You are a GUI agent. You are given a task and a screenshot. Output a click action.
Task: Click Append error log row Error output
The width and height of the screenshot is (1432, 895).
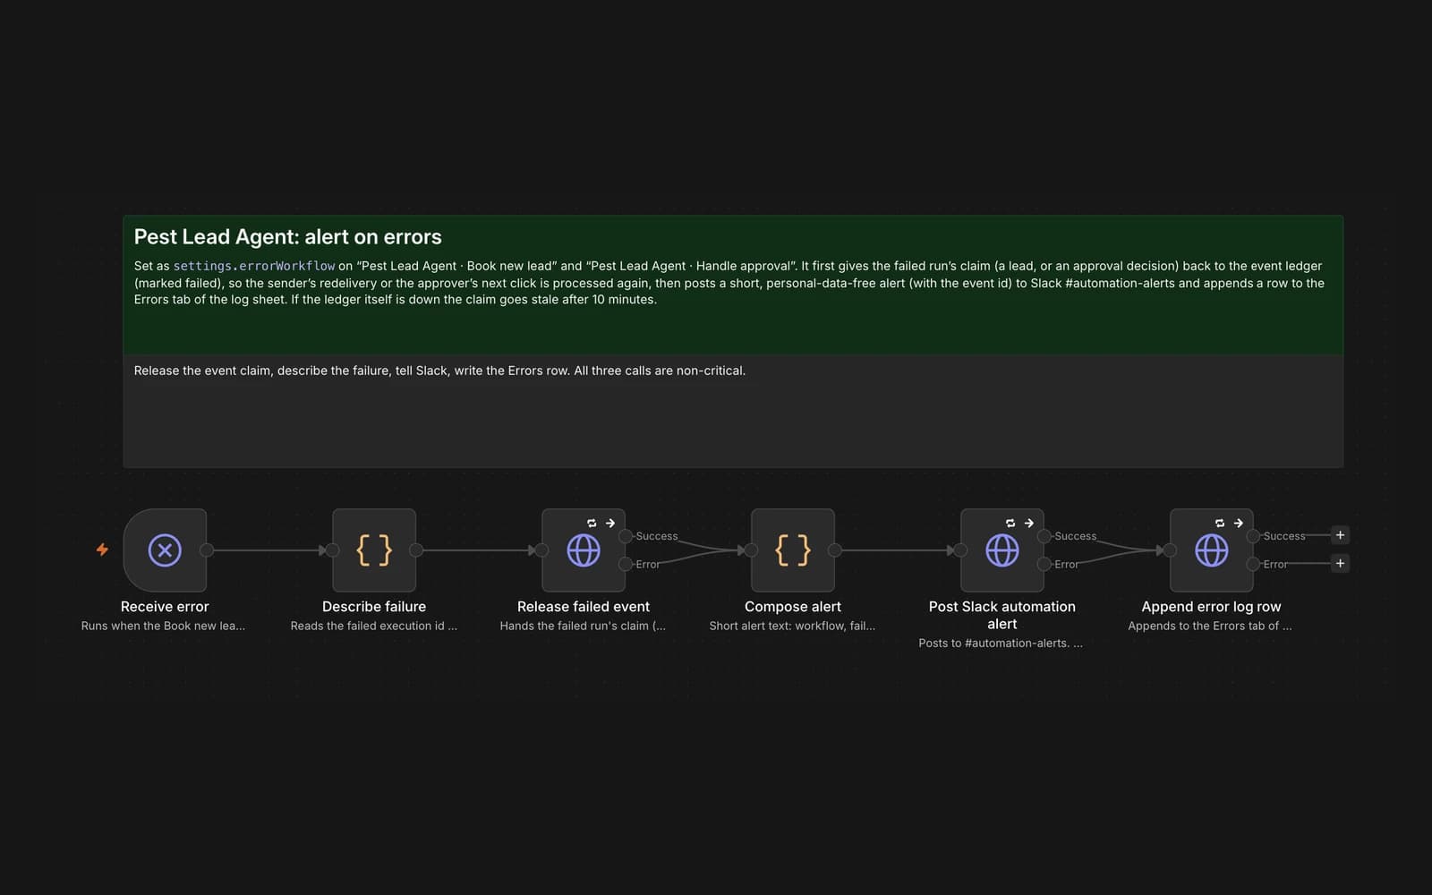coord(1254,564)
